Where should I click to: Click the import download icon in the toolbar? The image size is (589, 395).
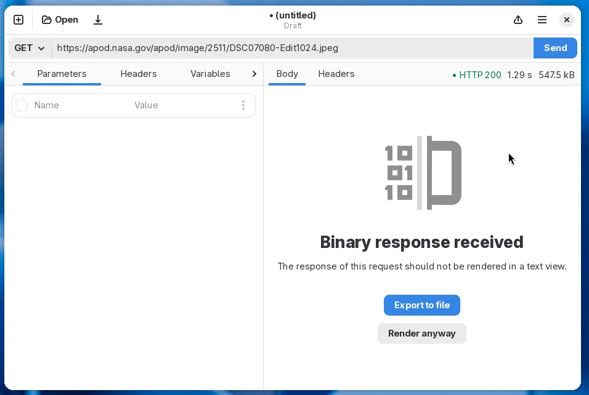pyautogui.click(x=98, y=20)
